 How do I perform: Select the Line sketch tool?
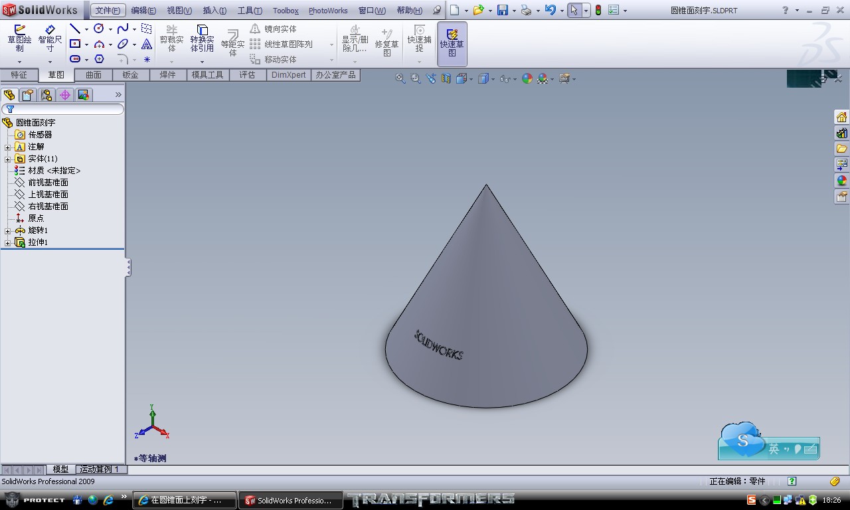tap(75, 29)
